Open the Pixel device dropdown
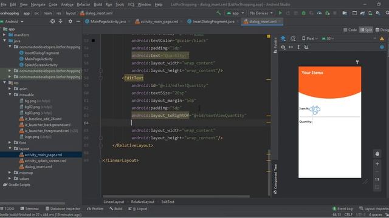 tap(310, 38)
